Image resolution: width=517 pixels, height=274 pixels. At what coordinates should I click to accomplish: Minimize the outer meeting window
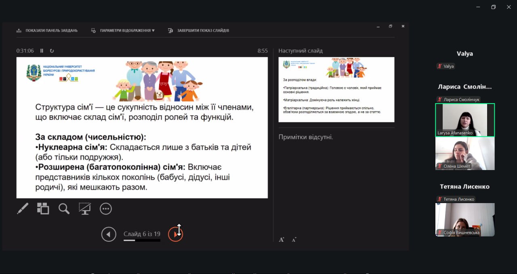click(x=478, y=7)
